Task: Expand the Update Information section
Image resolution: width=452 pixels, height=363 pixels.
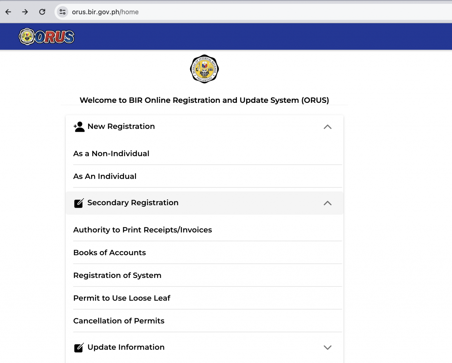Action: 328,347
